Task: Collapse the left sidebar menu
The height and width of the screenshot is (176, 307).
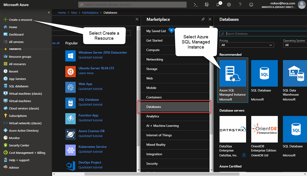Action: (49, 12)
